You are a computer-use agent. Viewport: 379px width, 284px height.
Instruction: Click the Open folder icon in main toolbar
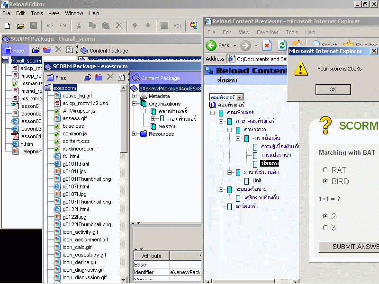pos(20,26)
